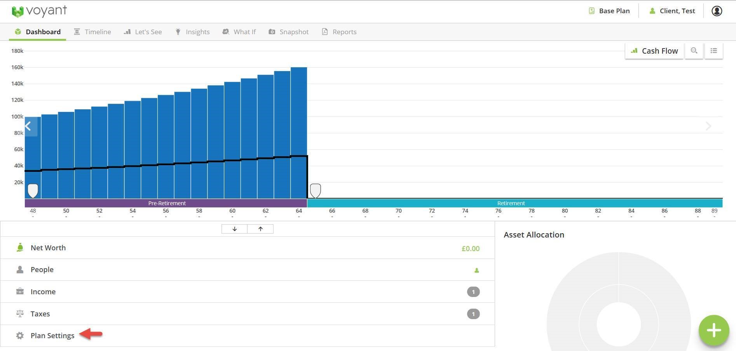This screenshot has height=351, width=736.
Task: Click the age 56 label on the axis
Action: coord(166,211)
